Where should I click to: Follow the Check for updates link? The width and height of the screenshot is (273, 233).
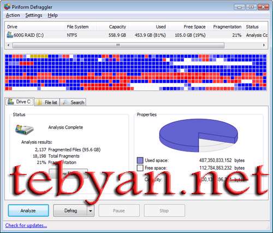pyautogui.click(x=26, y=225)
